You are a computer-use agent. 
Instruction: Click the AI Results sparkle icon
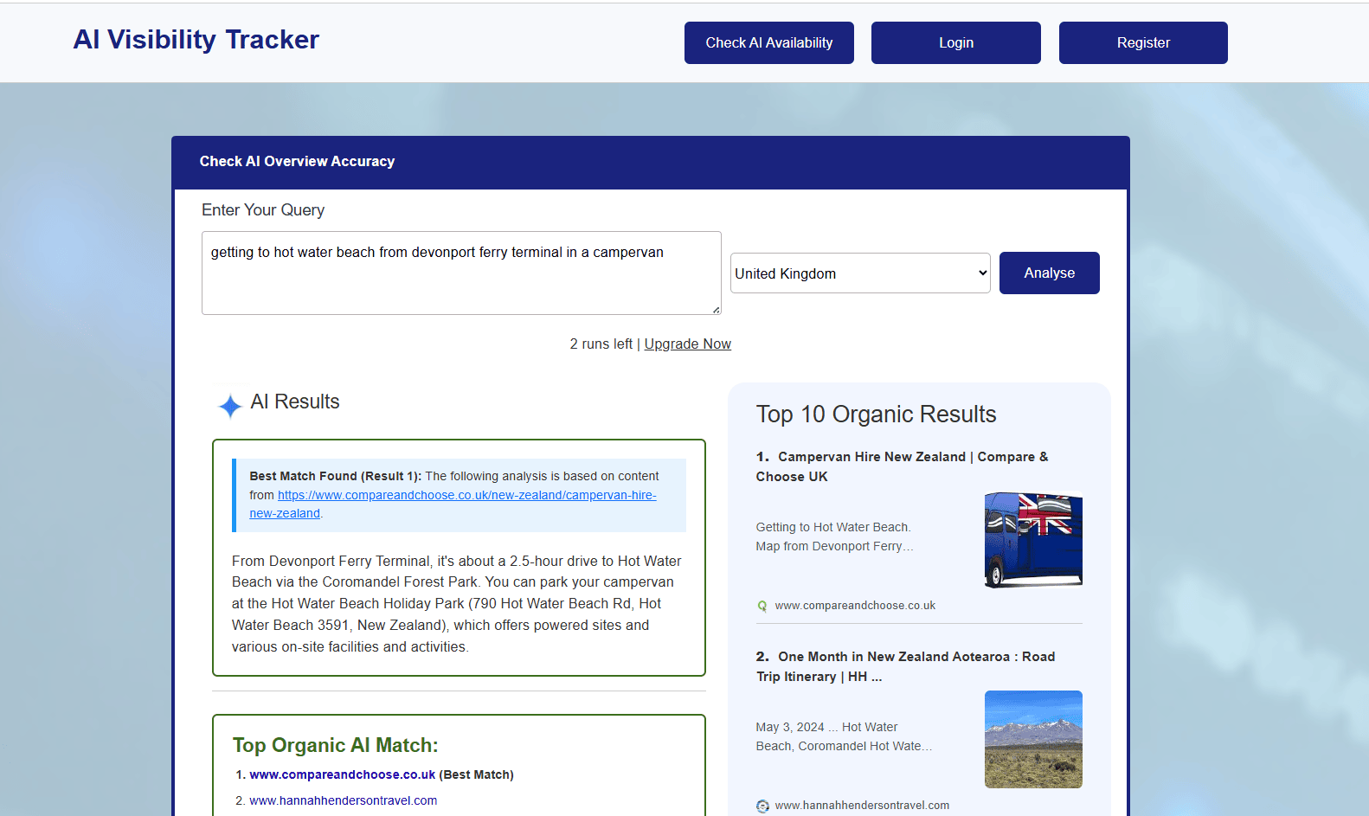pos(229,405)
